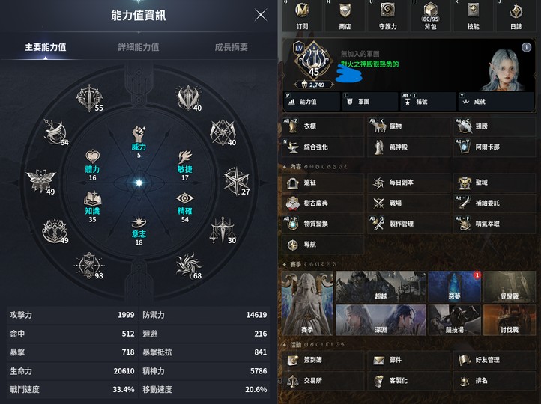Image resolution: width=541 pixels, height=404 pixels.
Task: Click the 能力值 button under the character
Action: (x=312, y=102)
